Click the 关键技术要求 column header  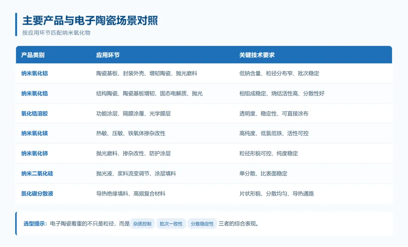click(257, 55)
